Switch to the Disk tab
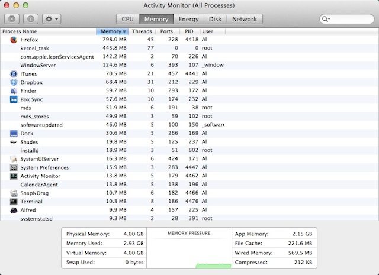 point(215,19)
